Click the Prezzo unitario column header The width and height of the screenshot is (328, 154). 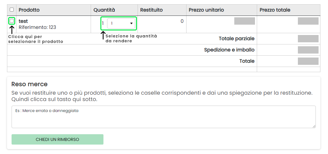click(x=206, y=10)
